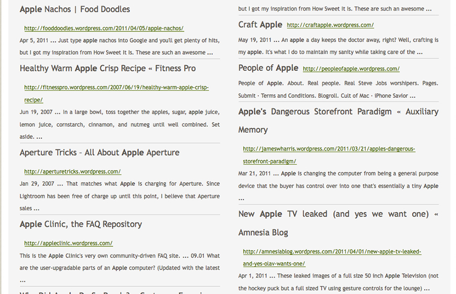
Task: Open the peopleofapple.wordpress.com link
Action: [x=351, y=69]
